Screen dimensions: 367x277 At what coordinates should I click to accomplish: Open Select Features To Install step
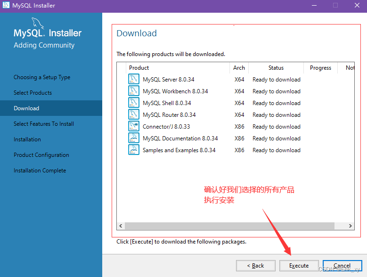click(44, 124)
